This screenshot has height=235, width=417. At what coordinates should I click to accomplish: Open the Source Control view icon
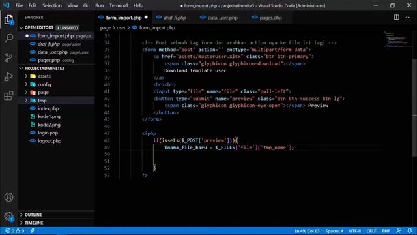[x=8, y=57]
